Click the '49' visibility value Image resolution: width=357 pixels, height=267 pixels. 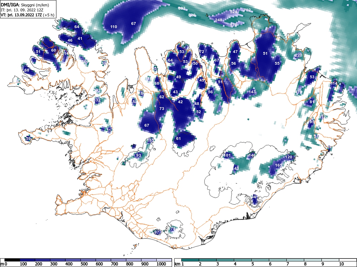point(178,77)
